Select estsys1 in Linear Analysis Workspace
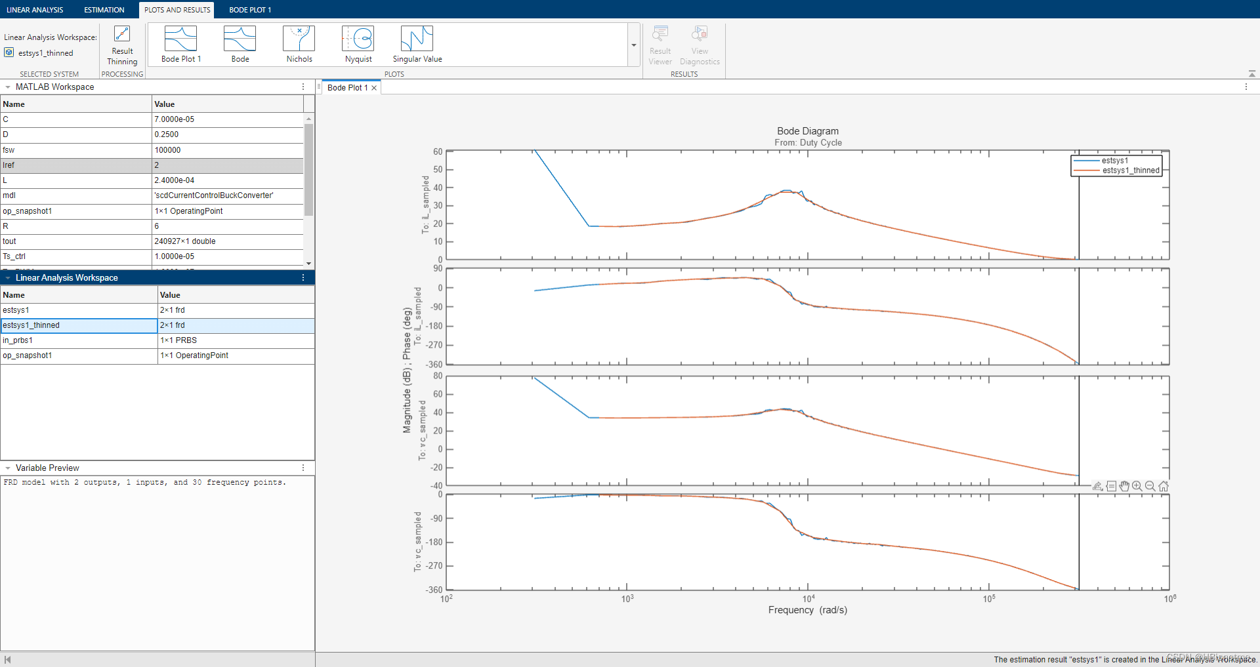The height and width of the screenshot is (667, 1260). tap(157, 310)
